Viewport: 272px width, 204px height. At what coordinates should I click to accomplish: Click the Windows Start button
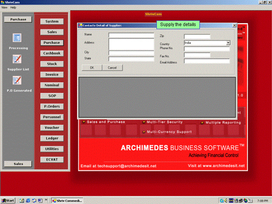pos(8,201)
